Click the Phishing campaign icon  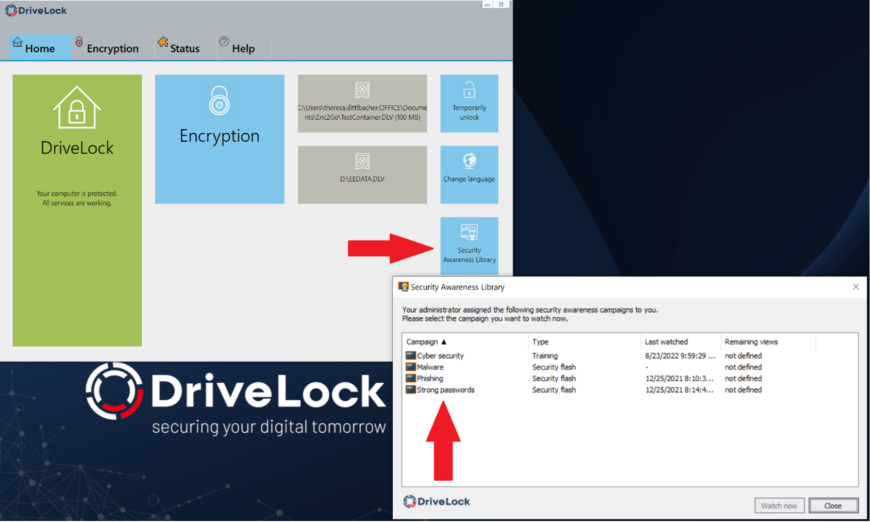click(x=410, y=378)
